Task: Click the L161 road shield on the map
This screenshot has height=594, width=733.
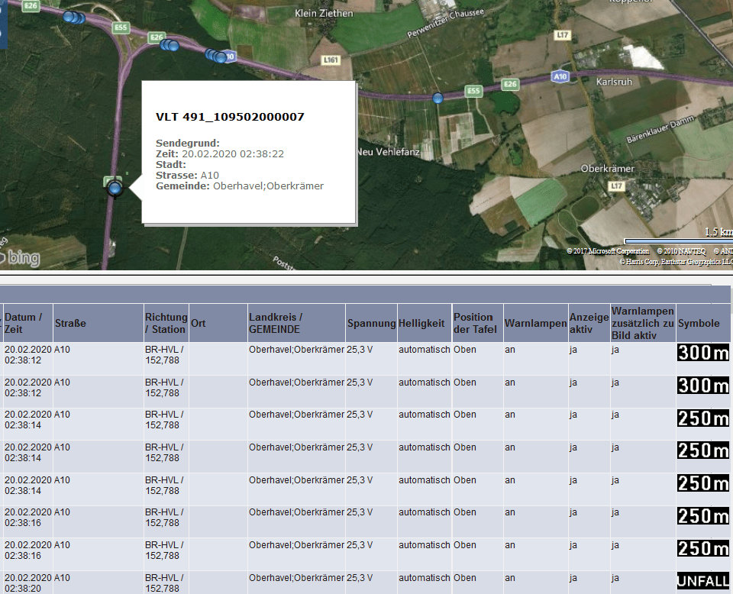Action: 331,60
